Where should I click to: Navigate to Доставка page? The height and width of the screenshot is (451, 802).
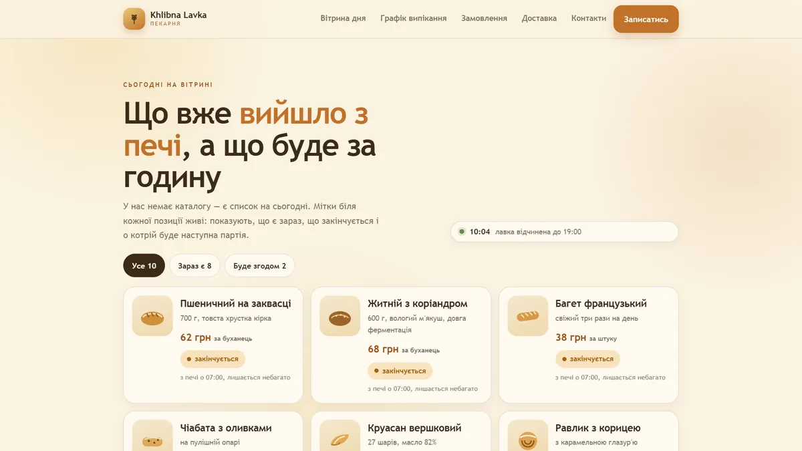point(539,19)
